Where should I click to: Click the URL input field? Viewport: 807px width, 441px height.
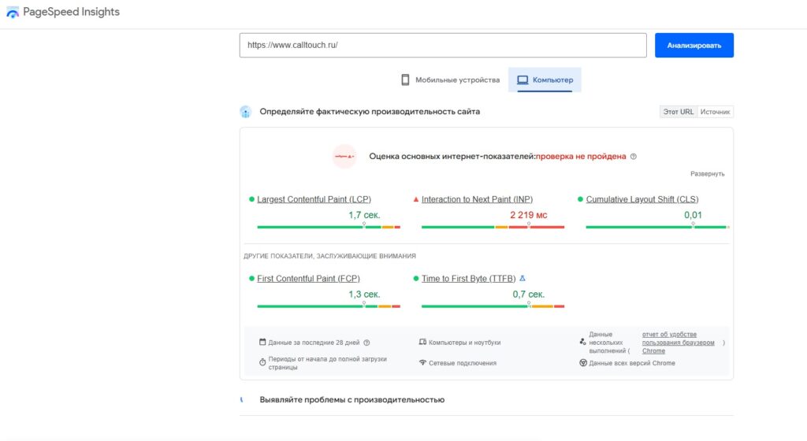click(x=443, y=45)
